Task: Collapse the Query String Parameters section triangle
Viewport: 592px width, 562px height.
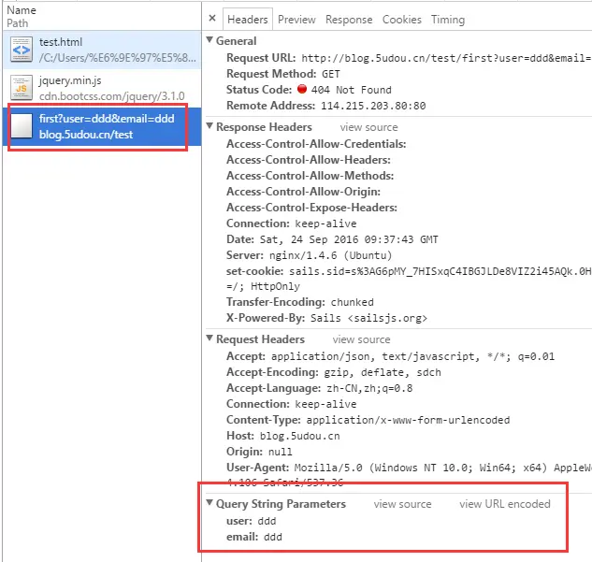Action: click(209, 502)
